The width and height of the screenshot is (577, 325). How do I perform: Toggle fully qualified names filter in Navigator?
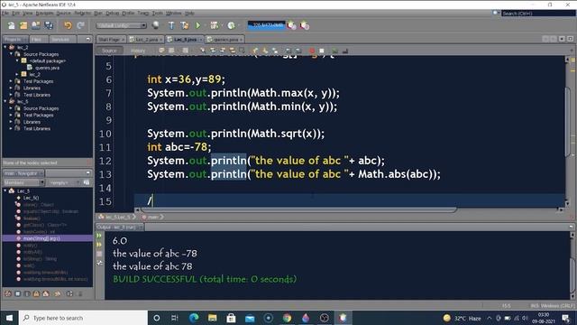pos(58,293)
